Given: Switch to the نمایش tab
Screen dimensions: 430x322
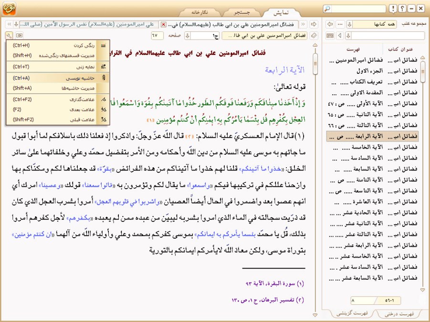Looking at the screenshot, I should click(281, 12).
